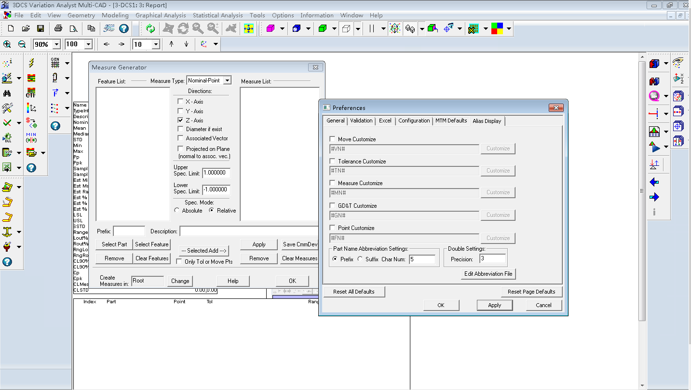Open the Graphical Analysis menu
The width and height of the screenshot is (691, 390).
coord(161,15)
